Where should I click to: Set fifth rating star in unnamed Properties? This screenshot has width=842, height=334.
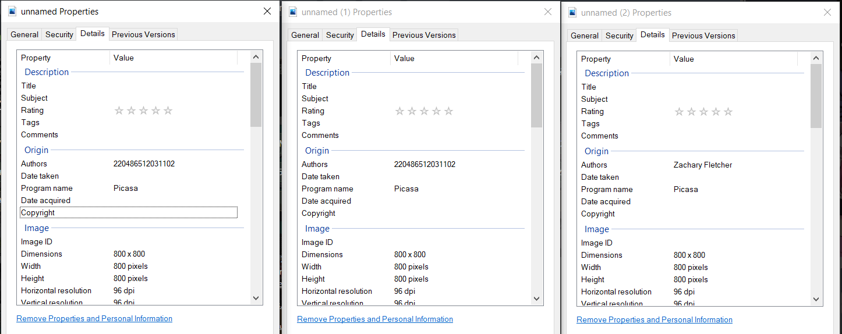[x=168, y=111]
